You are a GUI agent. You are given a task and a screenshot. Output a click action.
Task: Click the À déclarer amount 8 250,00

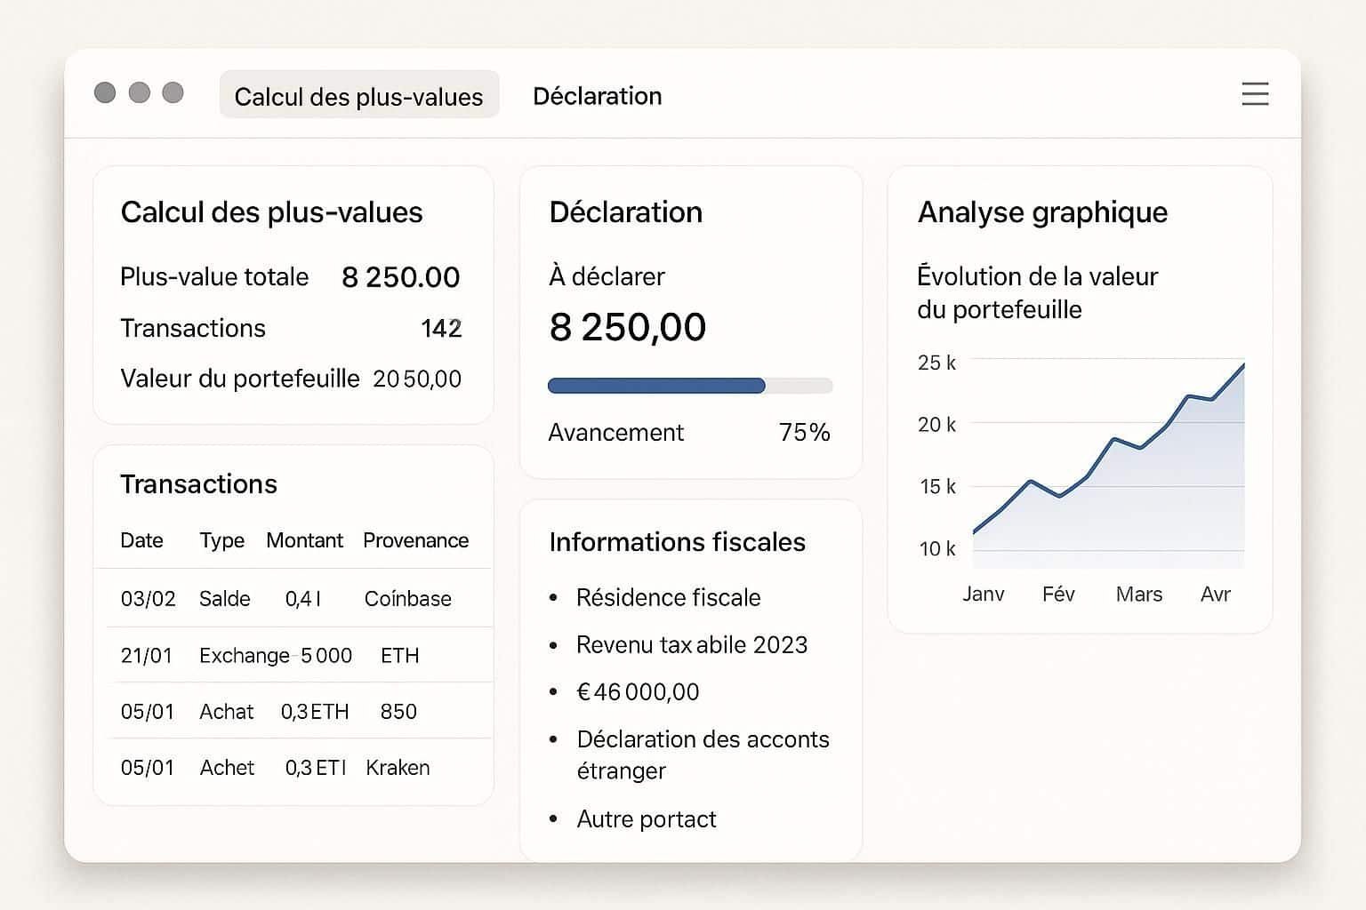coord(627,327)
